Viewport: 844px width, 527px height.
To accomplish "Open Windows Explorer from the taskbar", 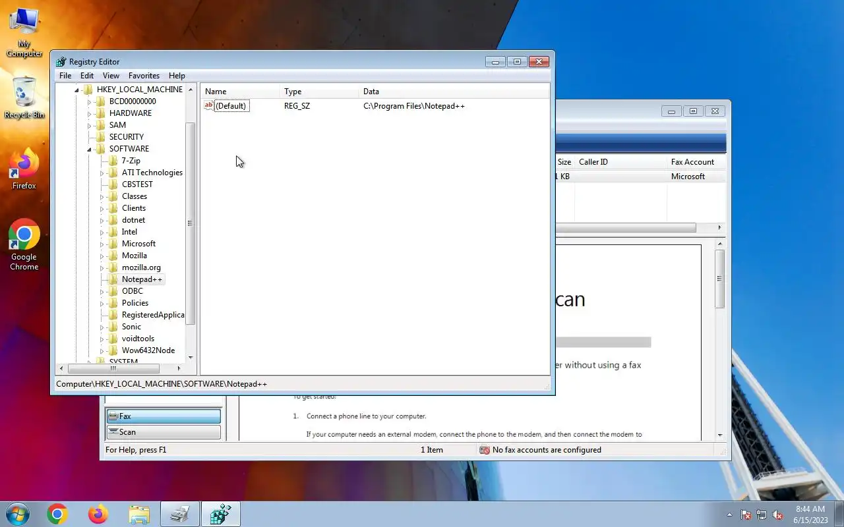I will [139, 514].
